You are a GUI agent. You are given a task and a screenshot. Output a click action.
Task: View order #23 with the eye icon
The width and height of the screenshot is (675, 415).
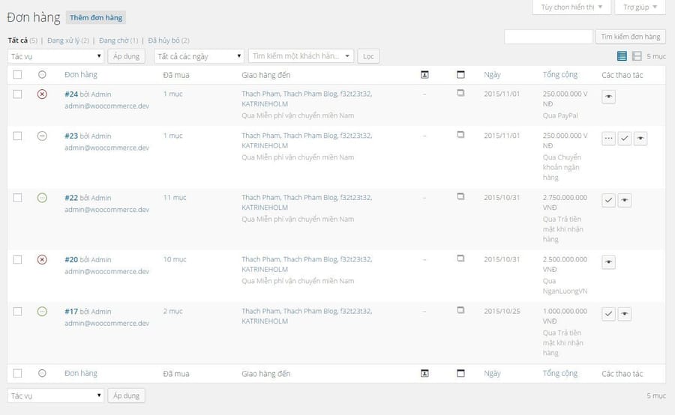click(640, 139)
